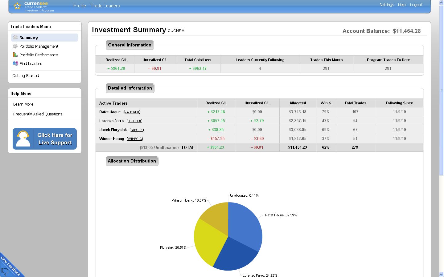444x277 pixels.
Task: Click Lorenzo Farro trader name
Action: (x=111, y=121)
